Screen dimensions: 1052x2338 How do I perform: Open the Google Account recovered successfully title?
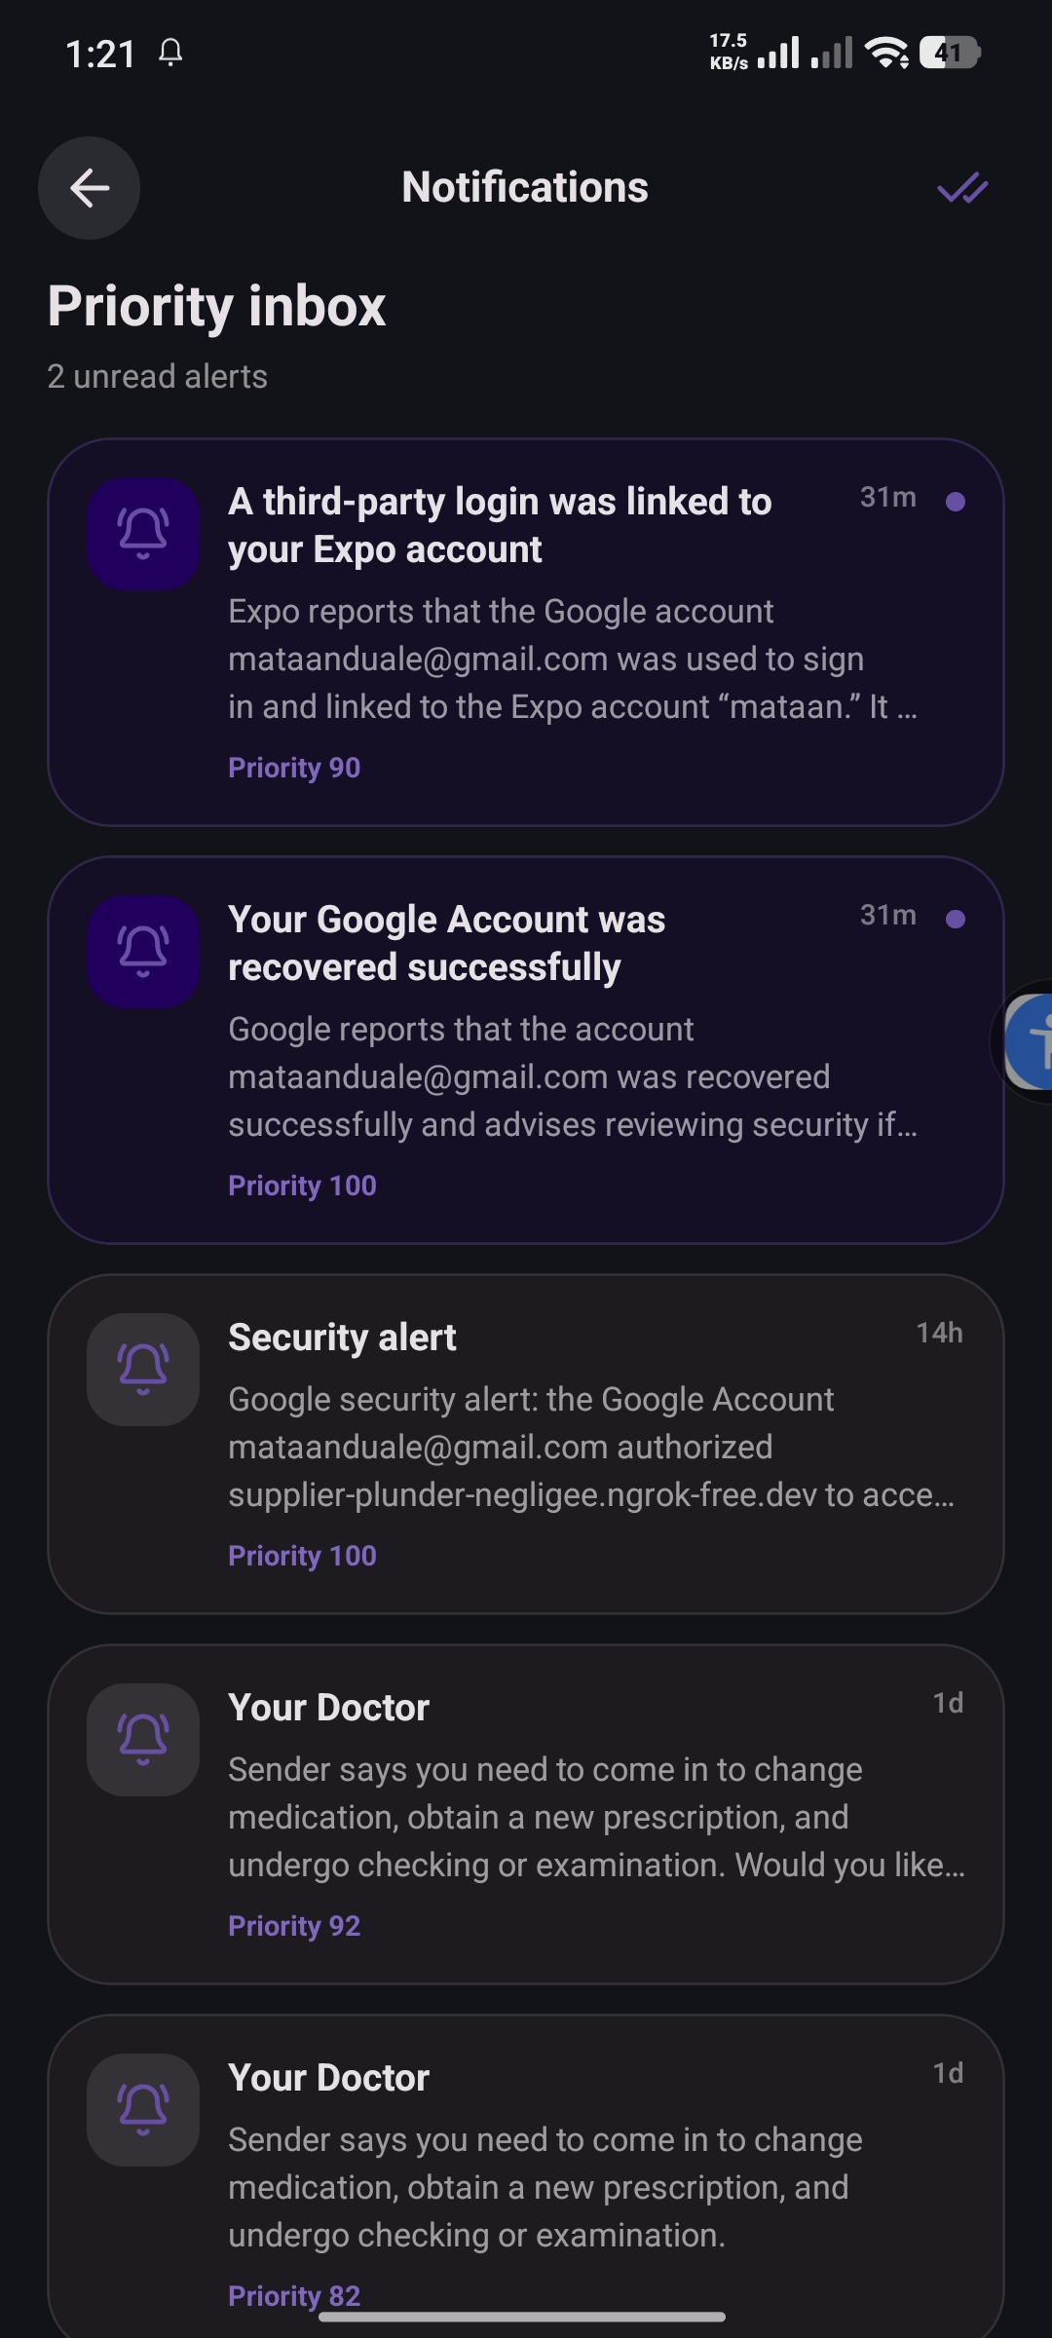point(446,943)
